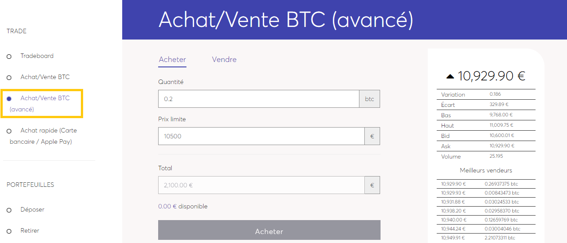Click the Prix limite input field
The image size is (567, 243).
pos(261,136)
